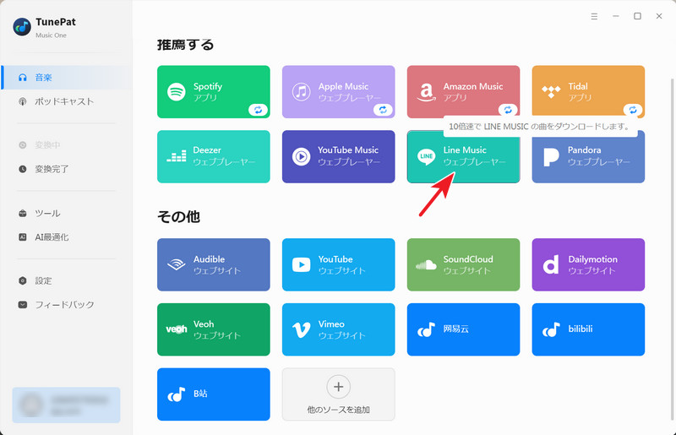Open the Deezer web player card
Viewport: 676px width, 435px height.
[x=214, y=156]
